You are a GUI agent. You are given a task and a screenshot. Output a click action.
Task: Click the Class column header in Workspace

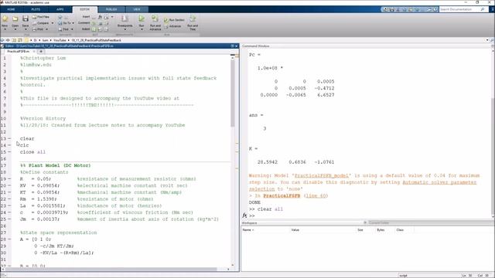(x=400, y=230)
